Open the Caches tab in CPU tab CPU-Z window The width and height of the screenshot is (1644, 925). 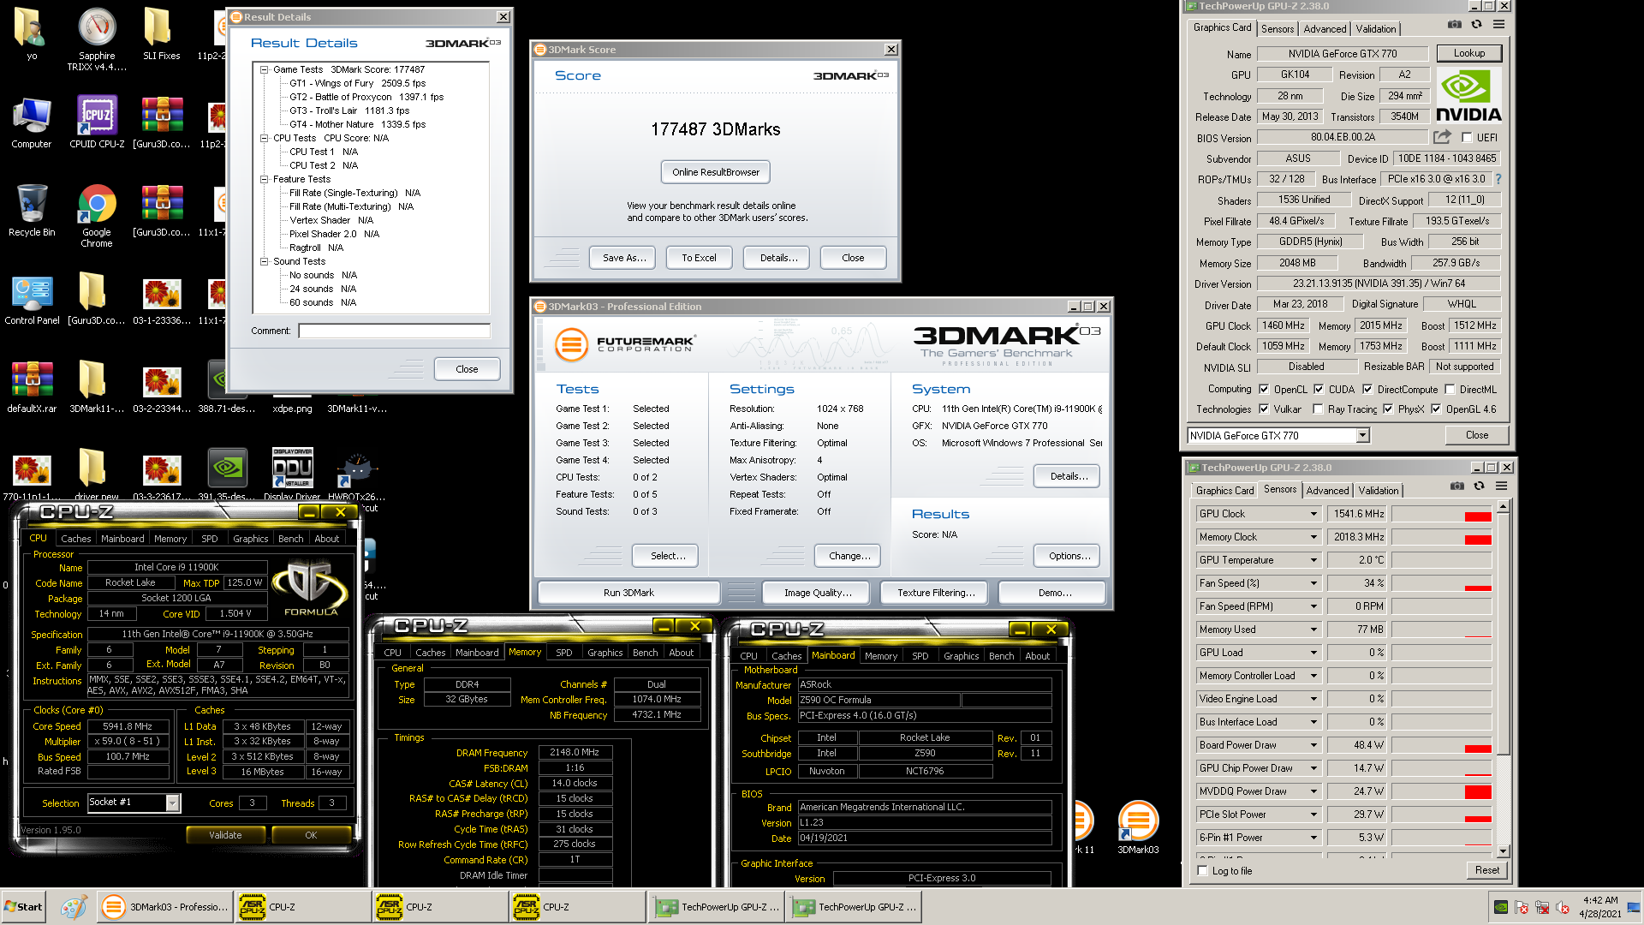75,539
